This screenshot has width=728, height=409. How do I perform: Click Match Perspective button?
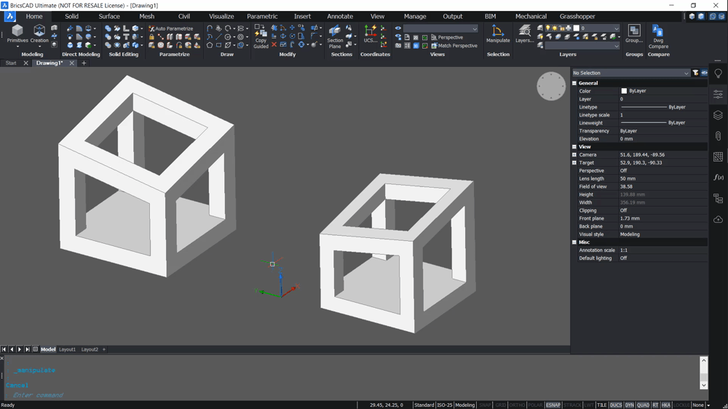tap(454, 46)
